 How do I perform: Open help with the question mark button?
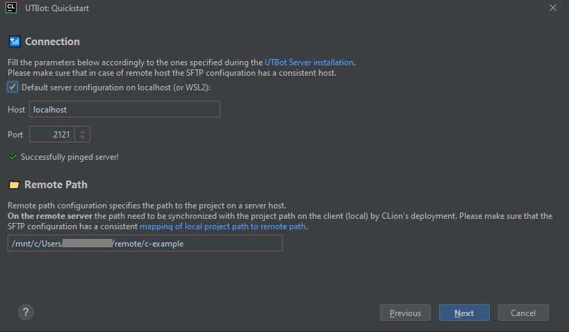click(x=26, y=313)
